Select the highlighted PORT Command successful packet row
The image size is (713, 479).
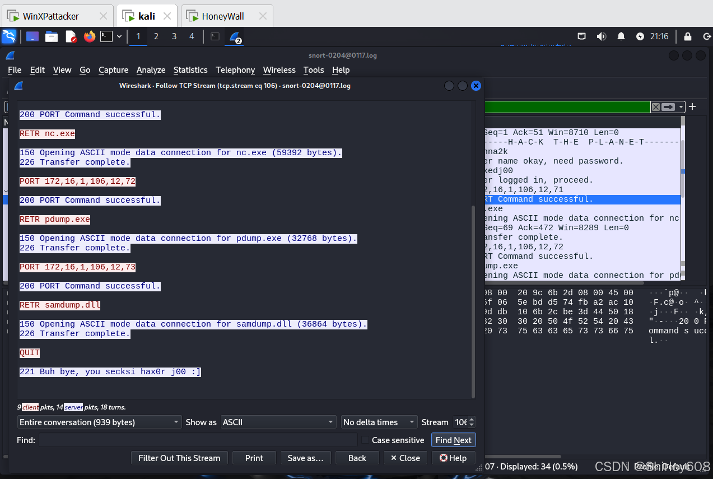(x=582, y=199)
